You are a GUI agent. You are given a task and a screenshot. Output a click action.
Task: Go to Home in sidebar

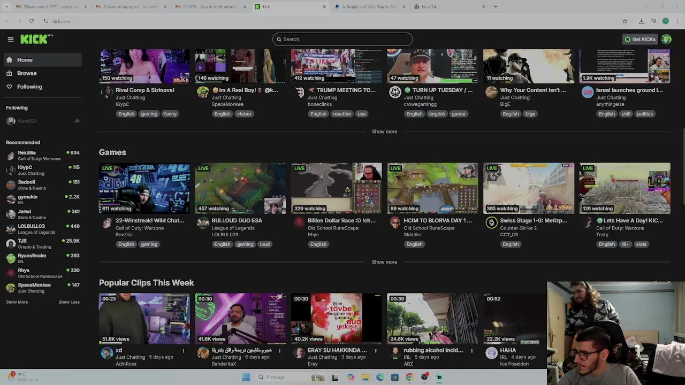click(43, 60)
